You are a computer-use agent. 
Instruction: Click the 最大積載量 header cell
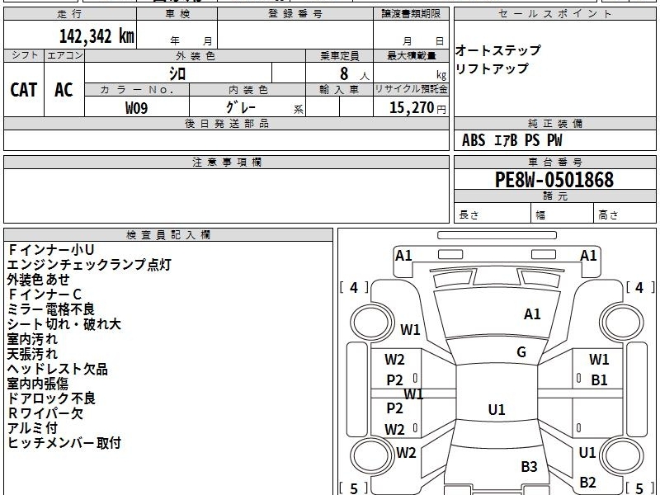coord(411,55)
